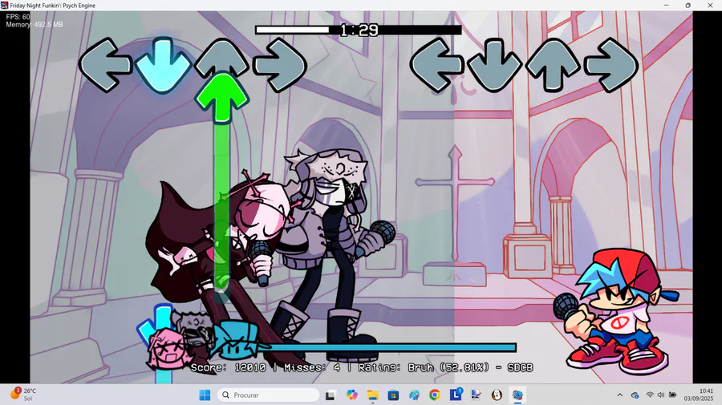The height and width of the screenshot is (405, 722).
Task: Restore down the Psych Engine window
Action: point(688,5)
